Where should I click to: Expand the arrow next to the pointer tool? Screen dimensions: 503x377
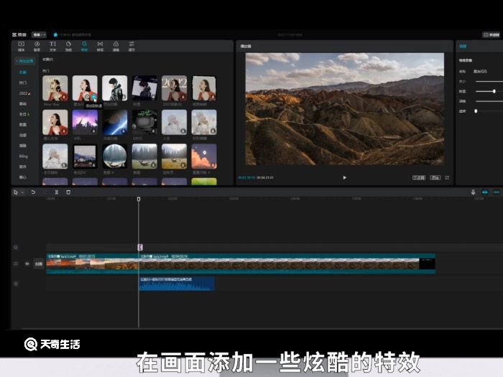point(22,192)
